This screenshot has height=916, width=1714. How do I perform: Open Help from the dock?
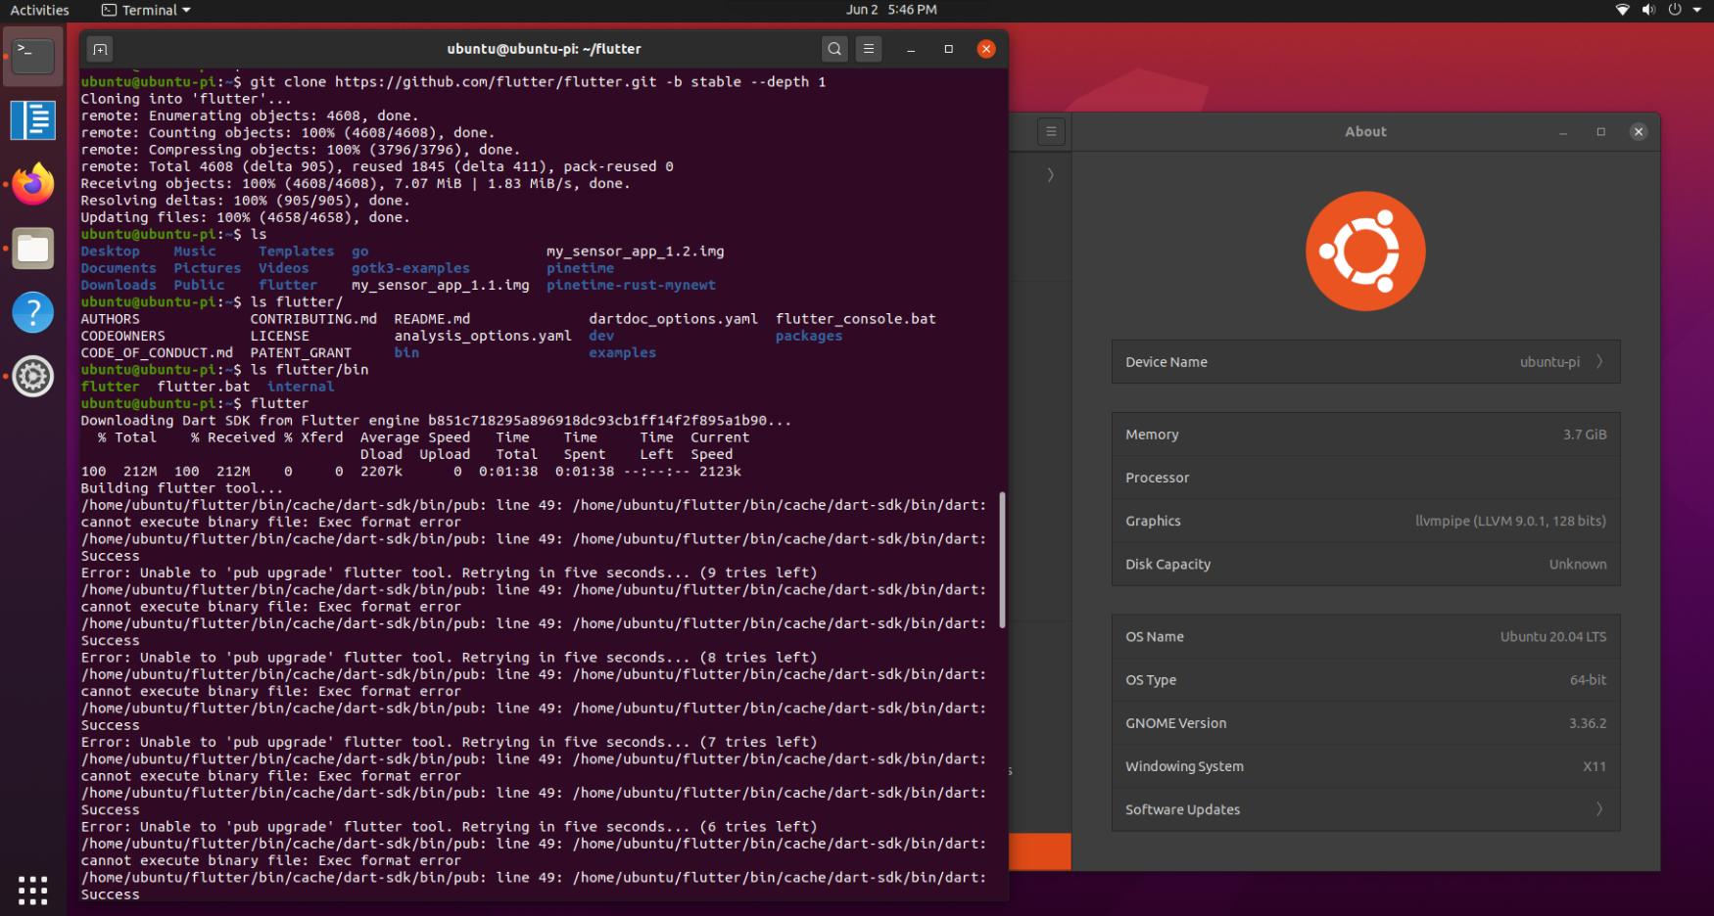[33, 312]
